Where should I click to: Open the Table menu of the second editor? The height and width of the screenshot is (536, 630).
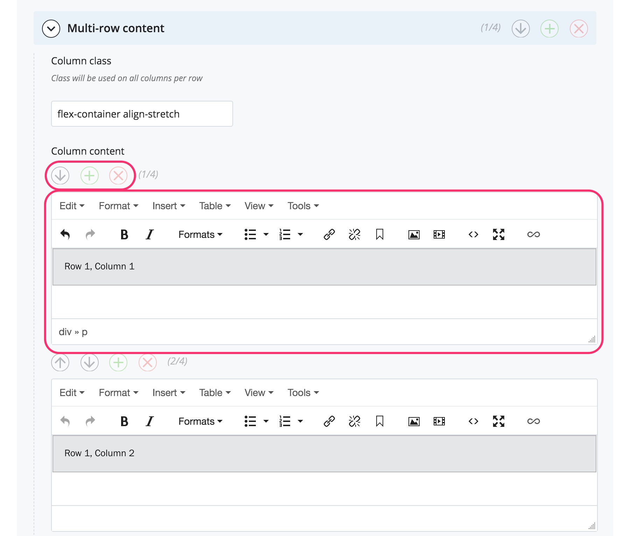coord(215,393)
